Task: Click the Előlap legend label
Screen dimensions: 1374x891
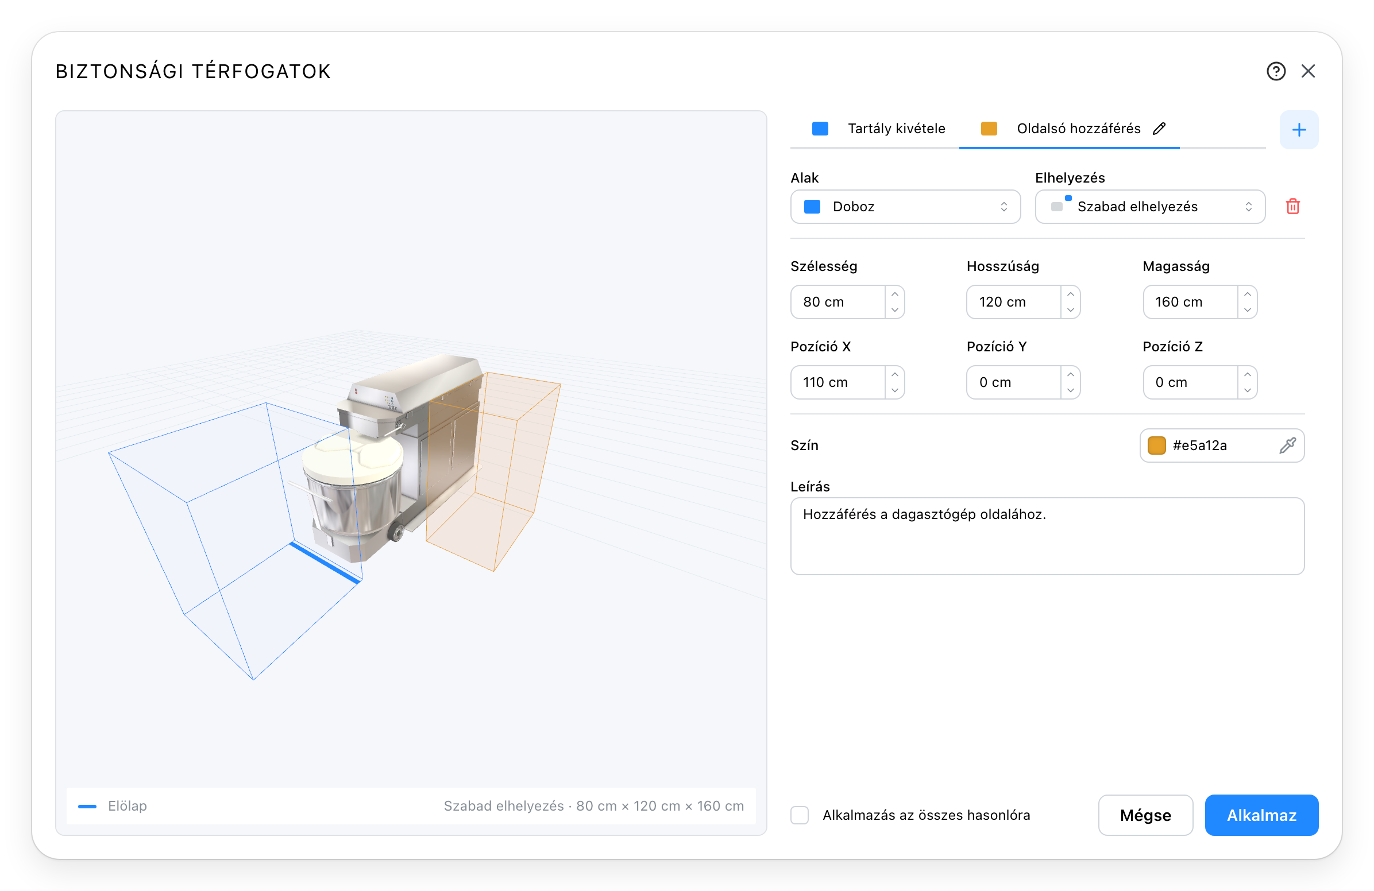Action: click(x=128, y=806)
